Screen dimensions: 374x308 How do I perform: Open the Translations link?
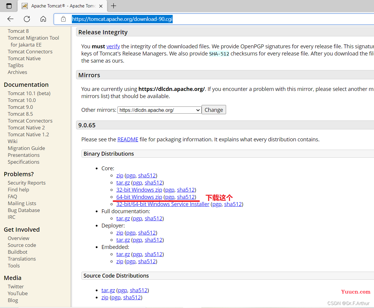[22, 259]
